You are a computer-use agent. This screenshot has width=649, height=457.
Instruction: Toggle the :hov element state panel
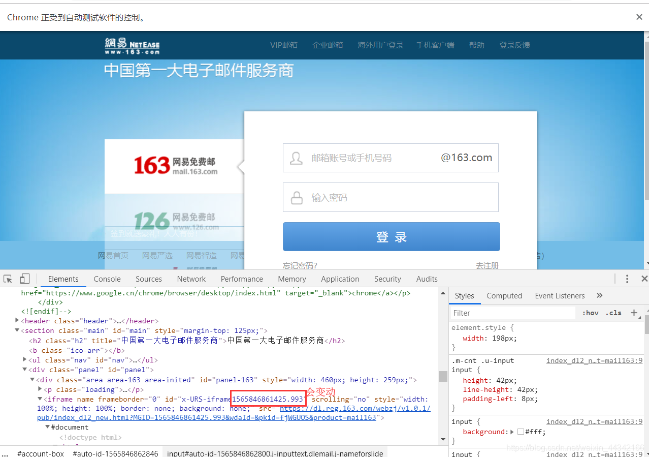[x=590, y=313]
